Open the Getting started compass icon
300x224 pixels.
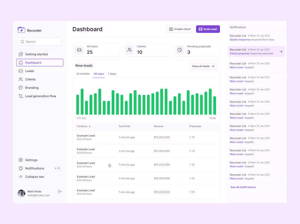[20, 54]
